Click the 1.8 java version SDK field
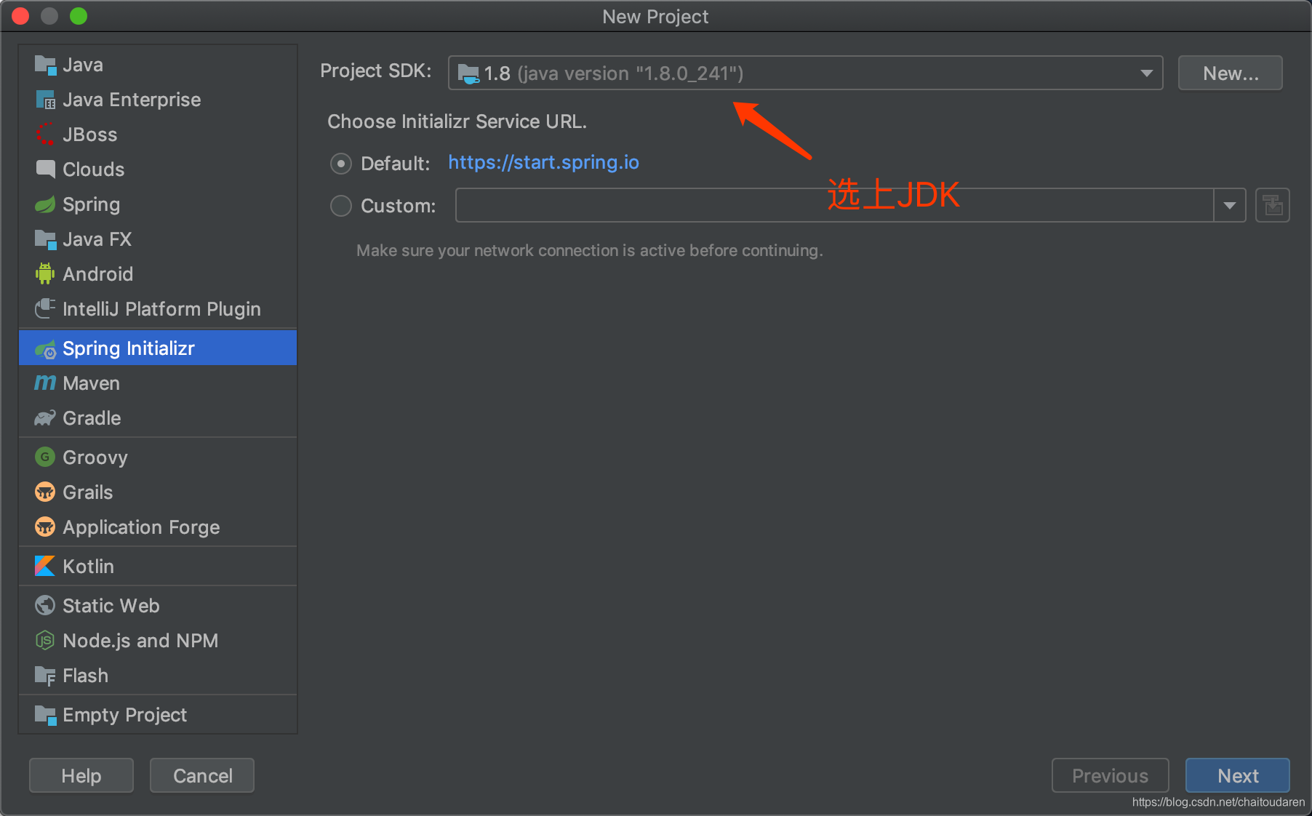 [x=805, y=73]
